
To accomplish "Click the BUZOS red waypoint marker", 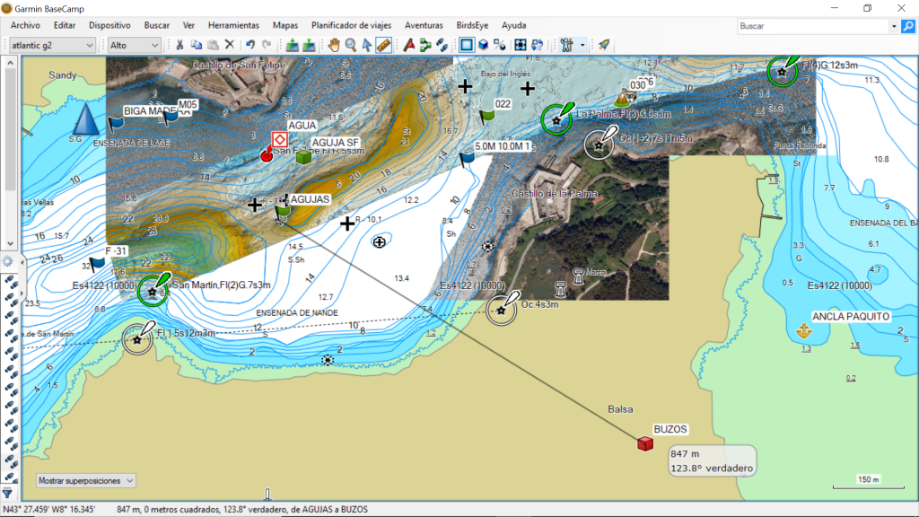I will pos(644,443).
